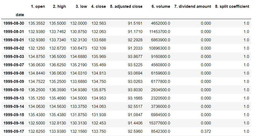The width and height of the screenshot is (256, 136).
Task: Click close value 132.563
Action: 99,23
